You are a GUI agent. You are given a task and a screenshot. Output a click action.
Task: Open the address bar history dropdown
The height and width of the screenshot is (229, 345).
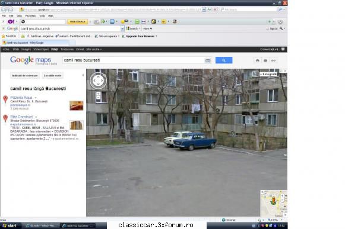pos(204,9)
